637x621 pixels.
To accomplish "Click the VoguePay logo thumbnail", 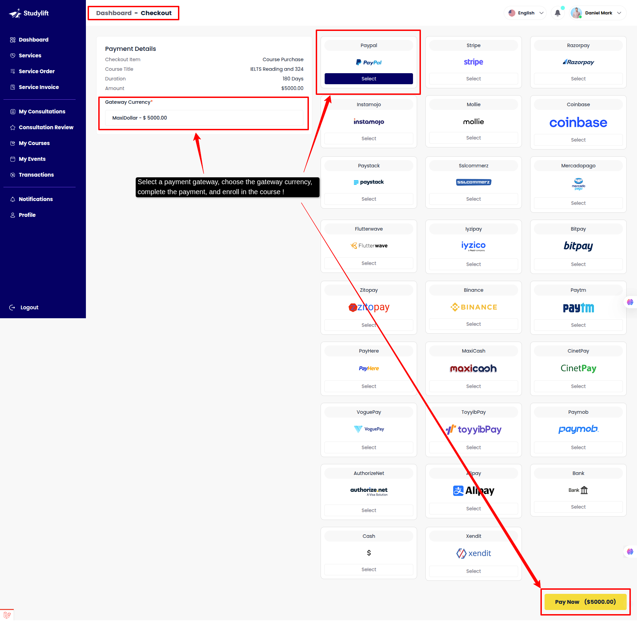I will tap(369, 429).
